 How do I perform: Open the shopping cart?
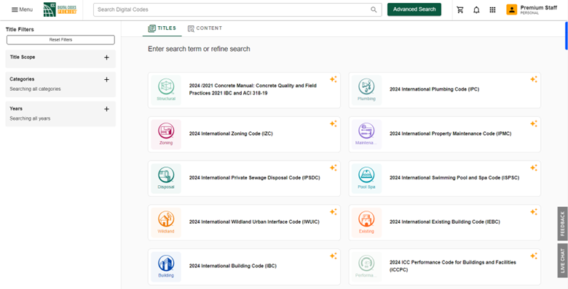[x=460, y=9]
